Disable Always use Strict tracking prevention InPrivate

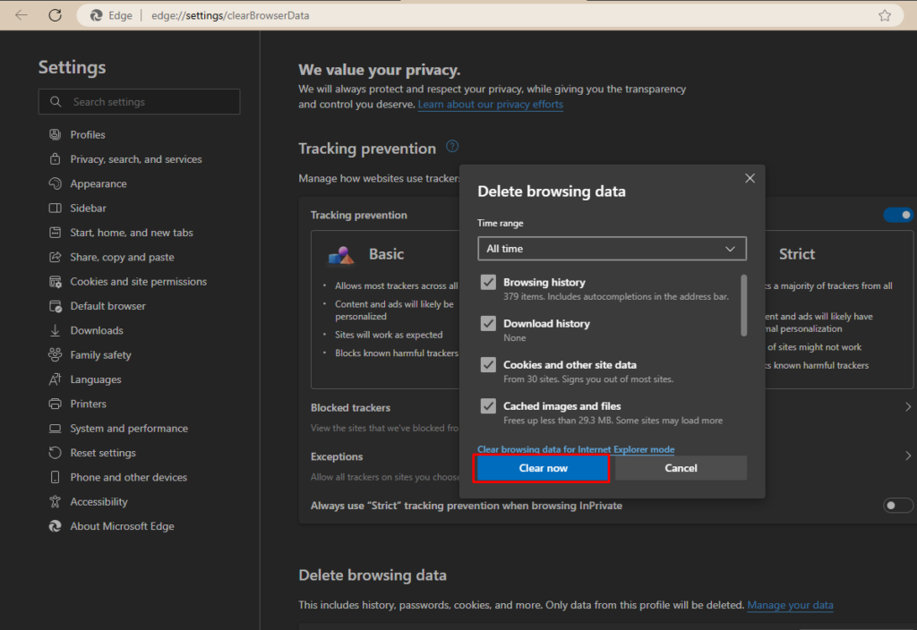[897, 505]
